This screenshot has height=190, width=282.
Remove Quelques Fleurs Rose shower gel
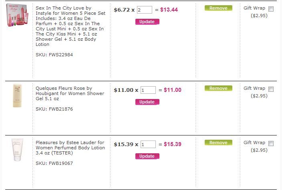[x=218, y=88]
